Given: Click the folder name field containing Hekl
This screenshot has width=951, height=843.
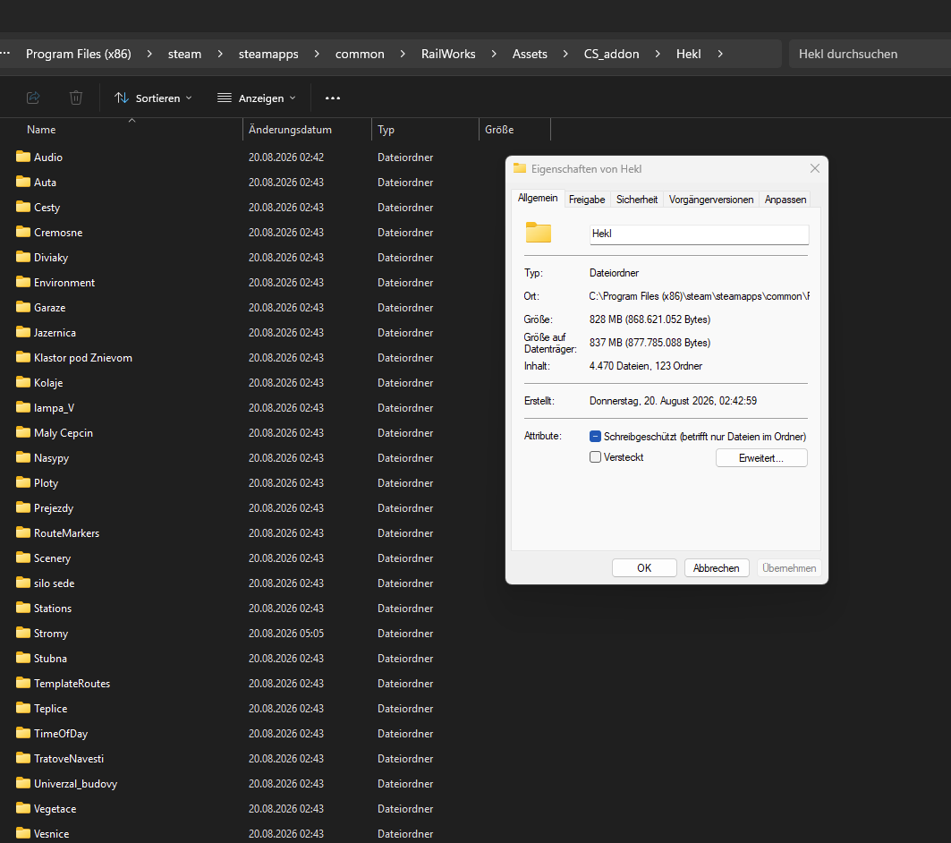Looking at the screenshot, I should (699, 234).
